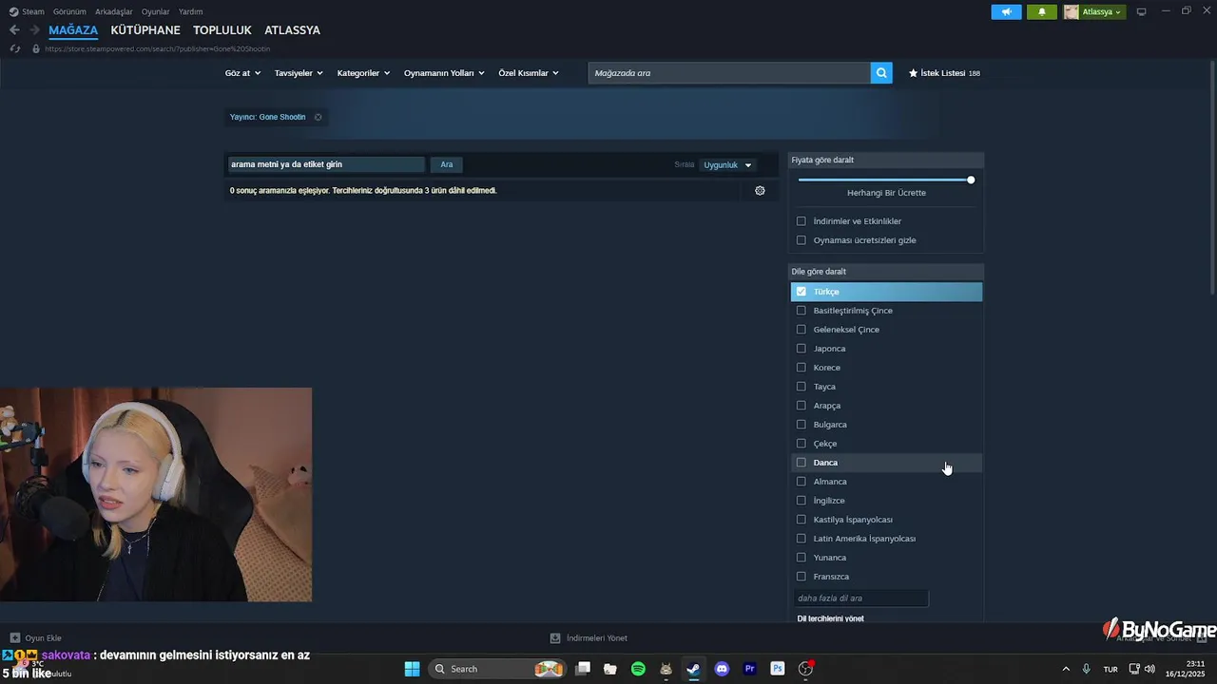Click the Windows taskbar Search box
The width and height of the screenshot is (1217, 684).
click(x=497, y=669)
